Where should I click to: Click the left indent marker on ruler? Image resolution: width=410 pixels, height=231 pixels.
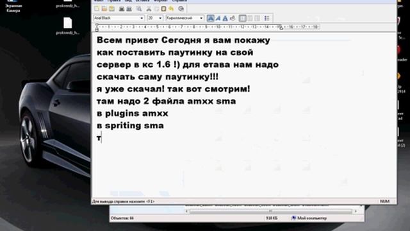(97, 30)
